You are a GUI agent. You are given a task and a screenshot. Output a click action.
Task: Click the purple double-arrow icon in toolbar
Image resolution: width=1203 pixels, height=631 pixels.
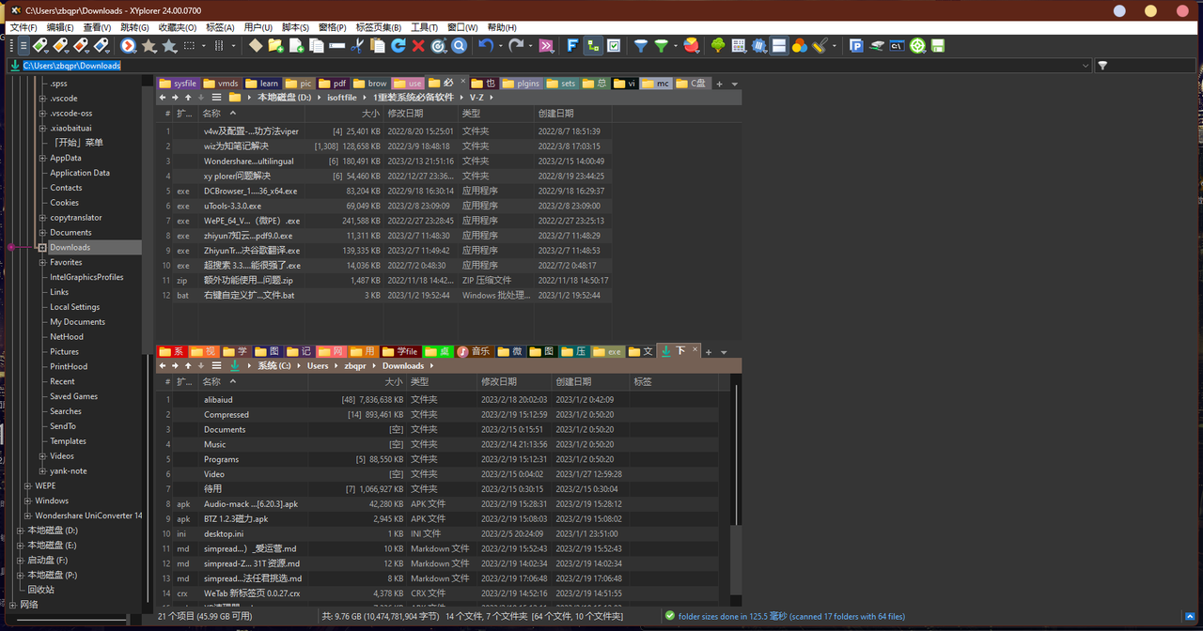(x=546, y=45)
